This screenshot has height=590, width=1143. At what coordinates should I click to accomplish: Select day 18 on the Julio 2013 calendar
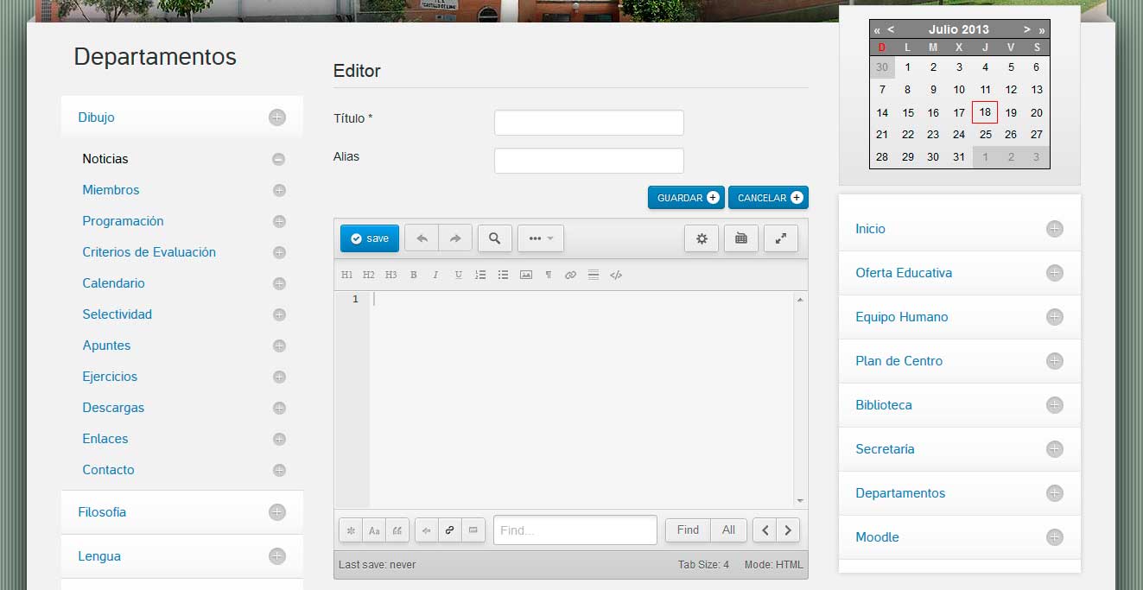point(984,112)
